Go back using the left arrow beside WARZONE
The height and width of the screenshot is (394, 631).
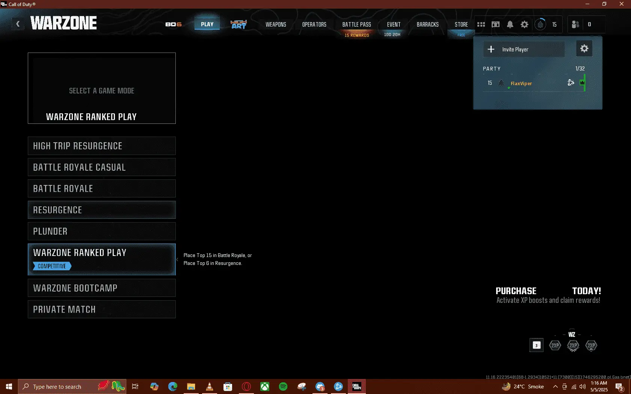[18, 24]
